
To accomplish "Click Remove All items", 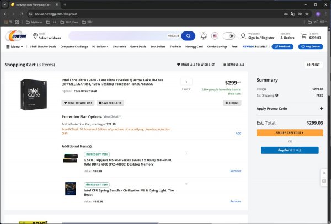I will pyautogui.click(x=234, y=65).
